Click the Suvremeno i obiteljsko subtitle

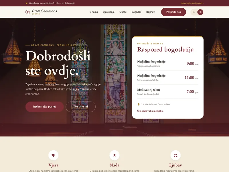(148, 80)
